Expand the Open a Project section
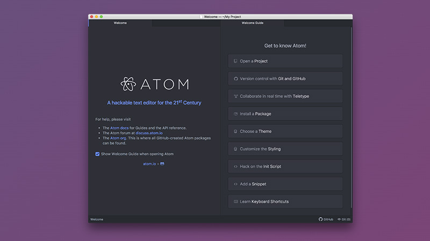Image resolution: width=430 pixels, height=241 pixels. pos(285,61)
